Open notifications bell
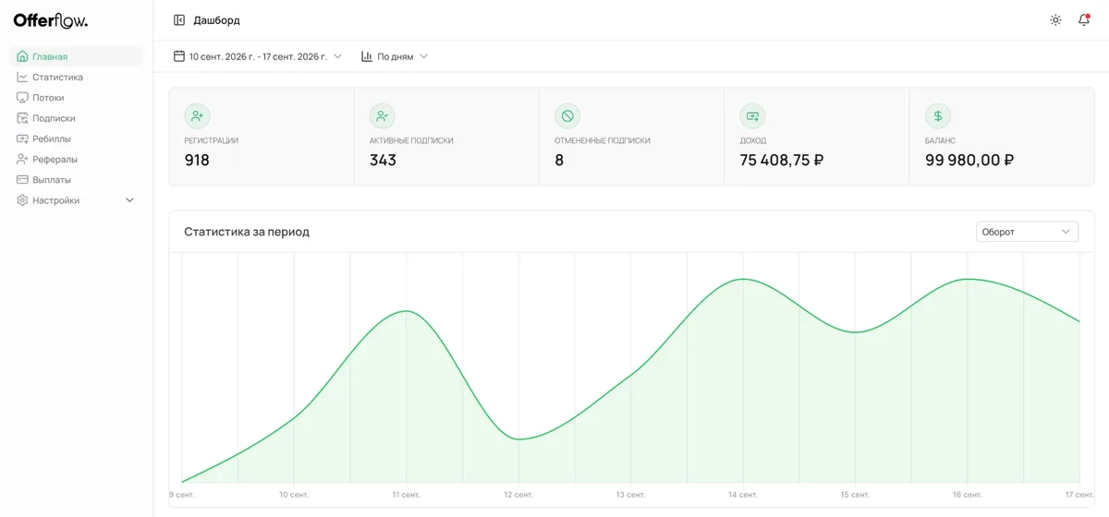Screen dimensions: 1109x517 tap(1084, 20)
